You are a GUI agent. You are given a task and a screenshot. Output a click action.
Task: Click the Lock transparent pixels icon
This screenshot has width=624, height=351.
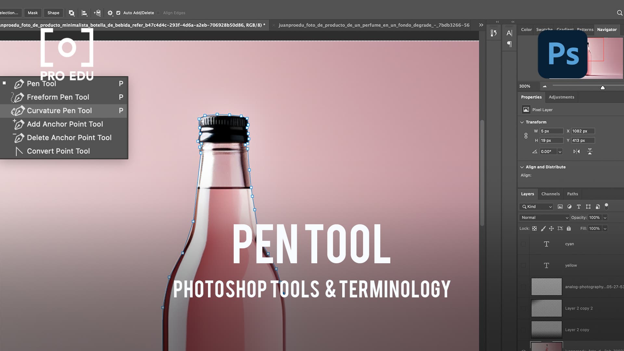point(534,228)
